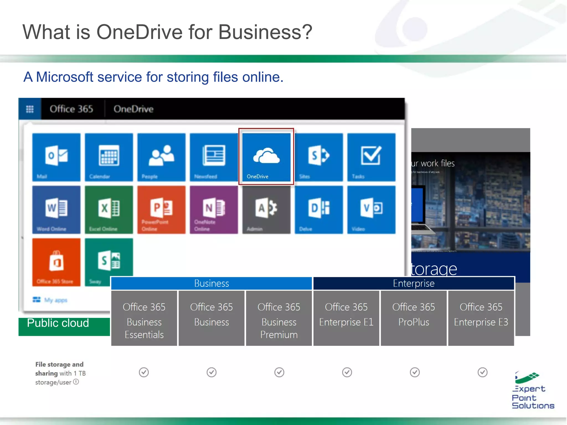Screen dimensions: 567x425
Task: Select the Business plans header
Action: coord(212,283)
